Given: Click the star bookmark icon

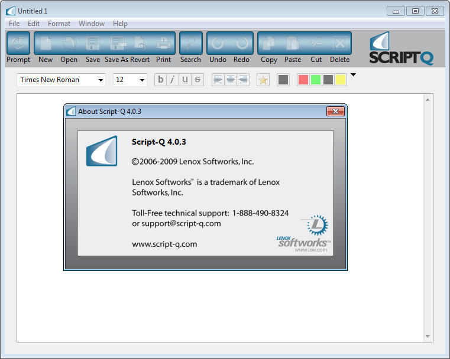Looking at the screenshot, I should 263,80.
